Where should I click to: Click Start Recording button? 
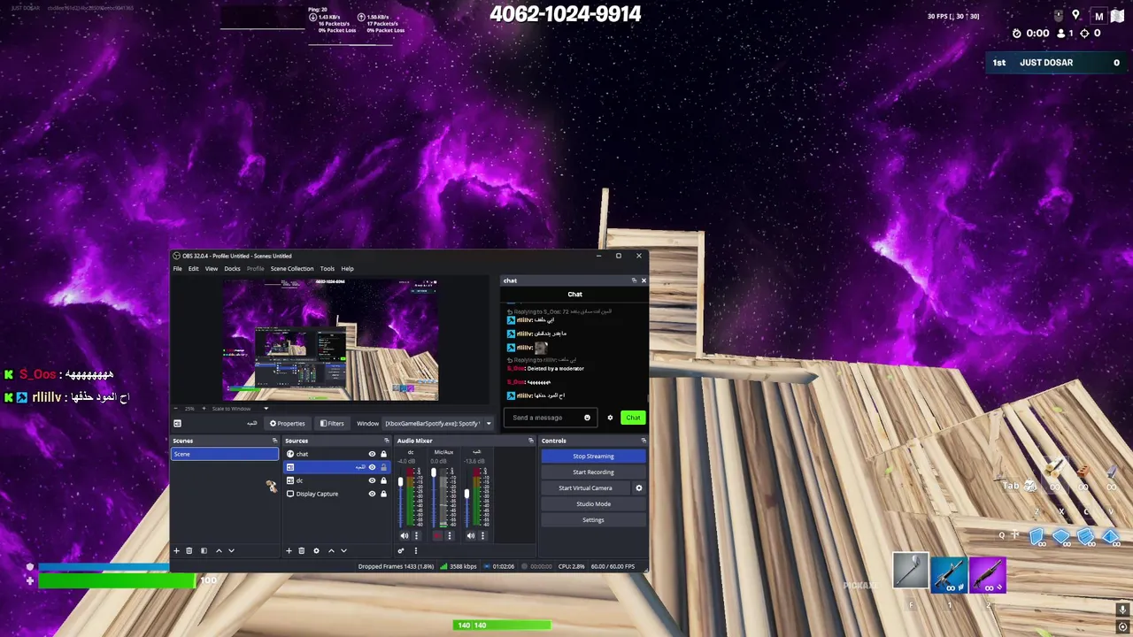pyautogui.click(x=593, y=472)
